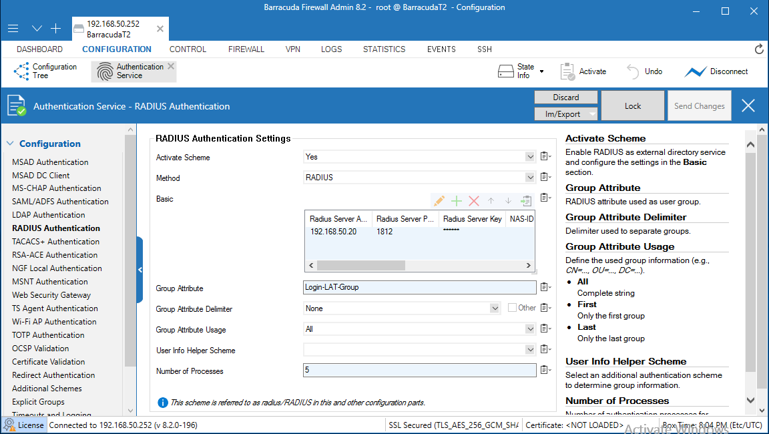Viewport: 769px width, 434px height.
Task: Open the hamburger menu icon
Action: [x=13, y=29]
